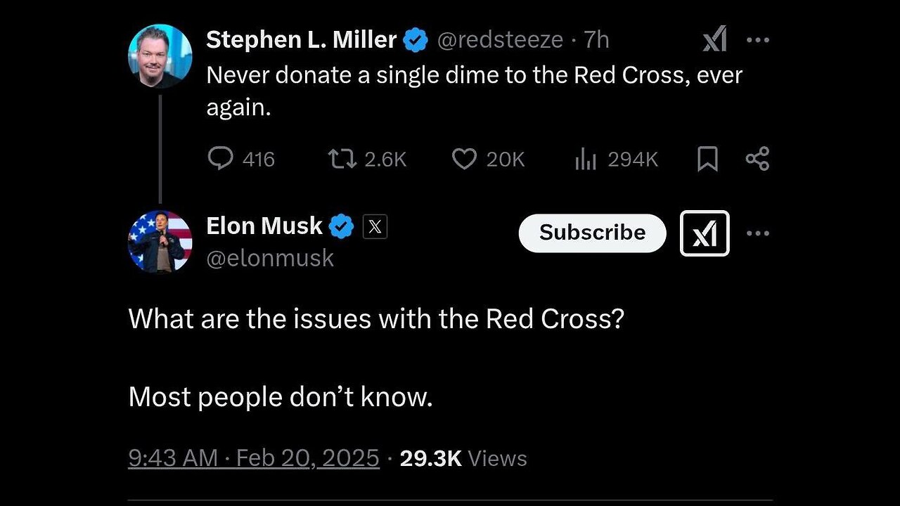
Task: Bookmark Stephen L. Miller's post
Action: (707, 160)
